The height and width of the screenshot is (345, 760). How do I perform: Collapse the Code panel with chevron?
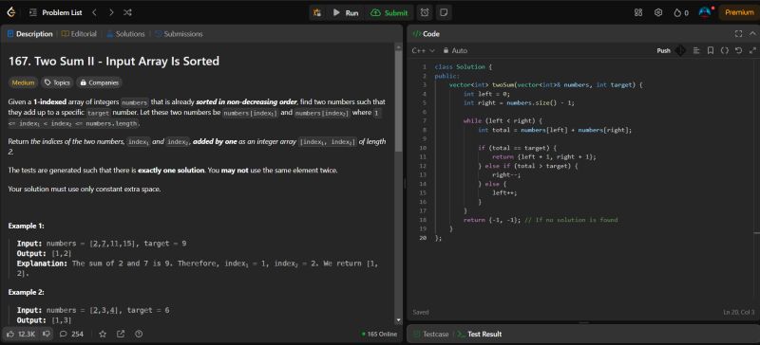pyautogui.click(x=752, y=34)
